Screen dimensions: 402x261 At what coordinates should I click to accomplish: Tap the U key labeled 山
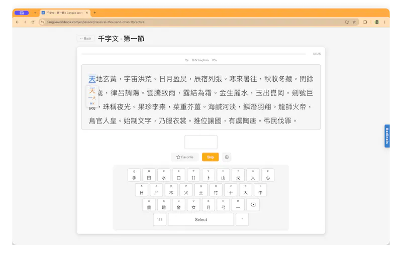[223, 175]
